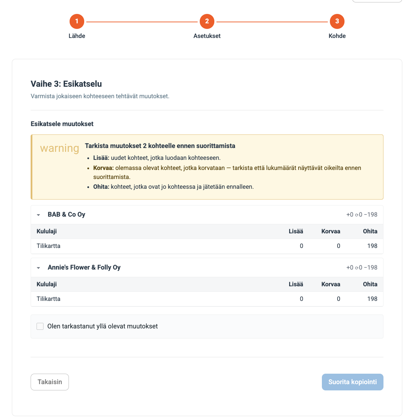412x420 pixels.
Task: Click the warning icon in yellow notice
Action: click(x=60, y=148)
